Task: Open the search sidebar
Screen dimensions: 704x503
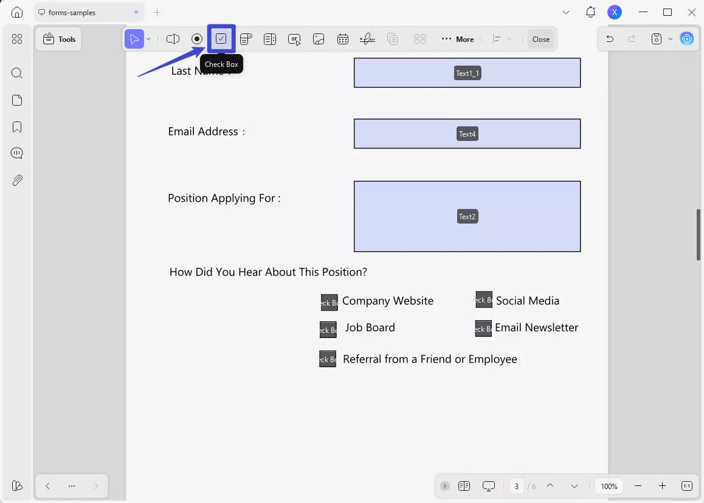Action: pos(16,73)
